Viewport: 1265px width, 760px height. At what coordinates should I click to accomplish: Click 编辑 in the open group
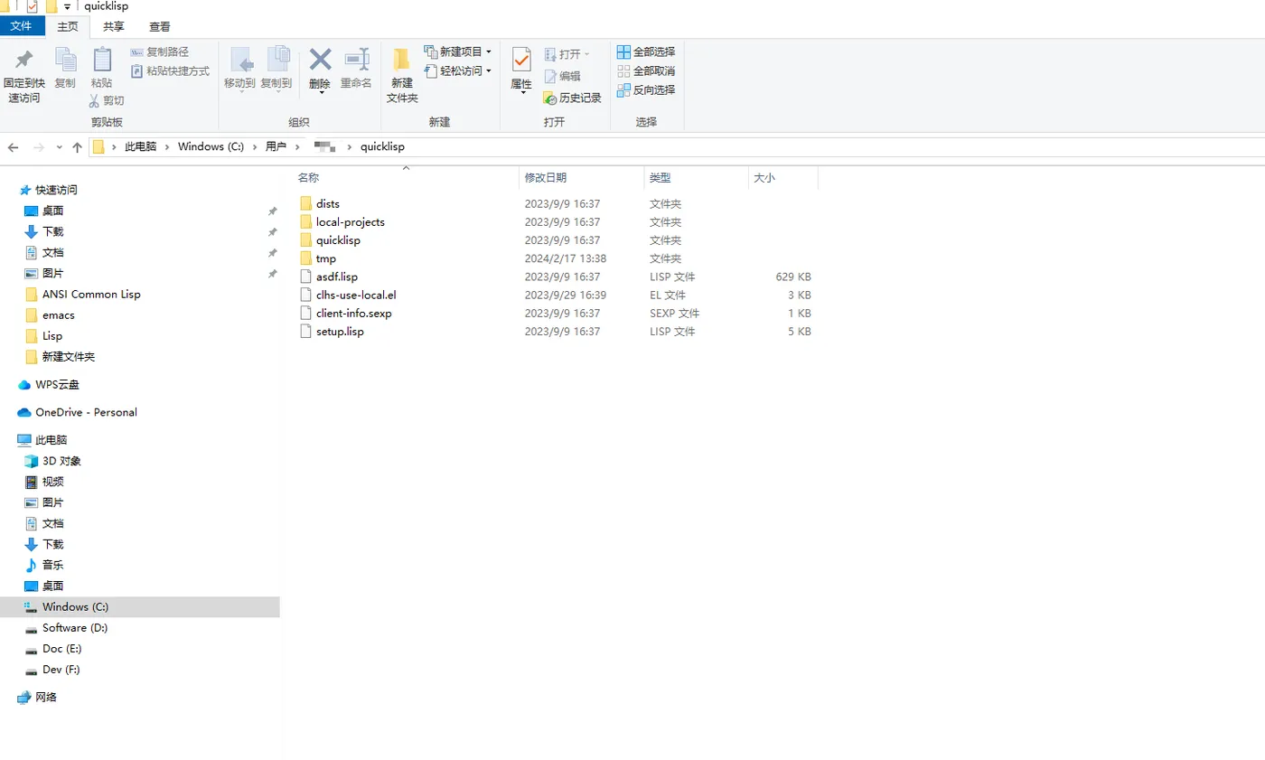[x=562, y=76]
